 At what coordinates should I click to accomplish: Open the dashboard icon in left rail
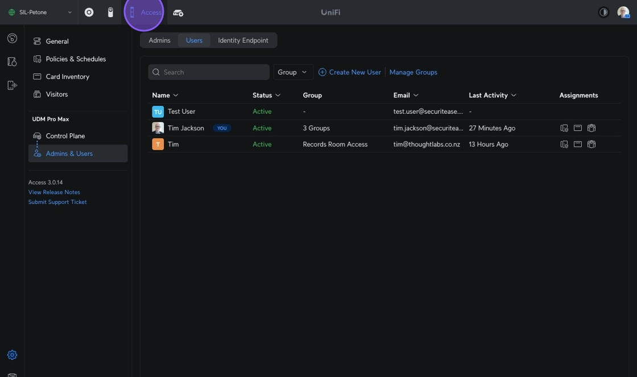(12, 39)
